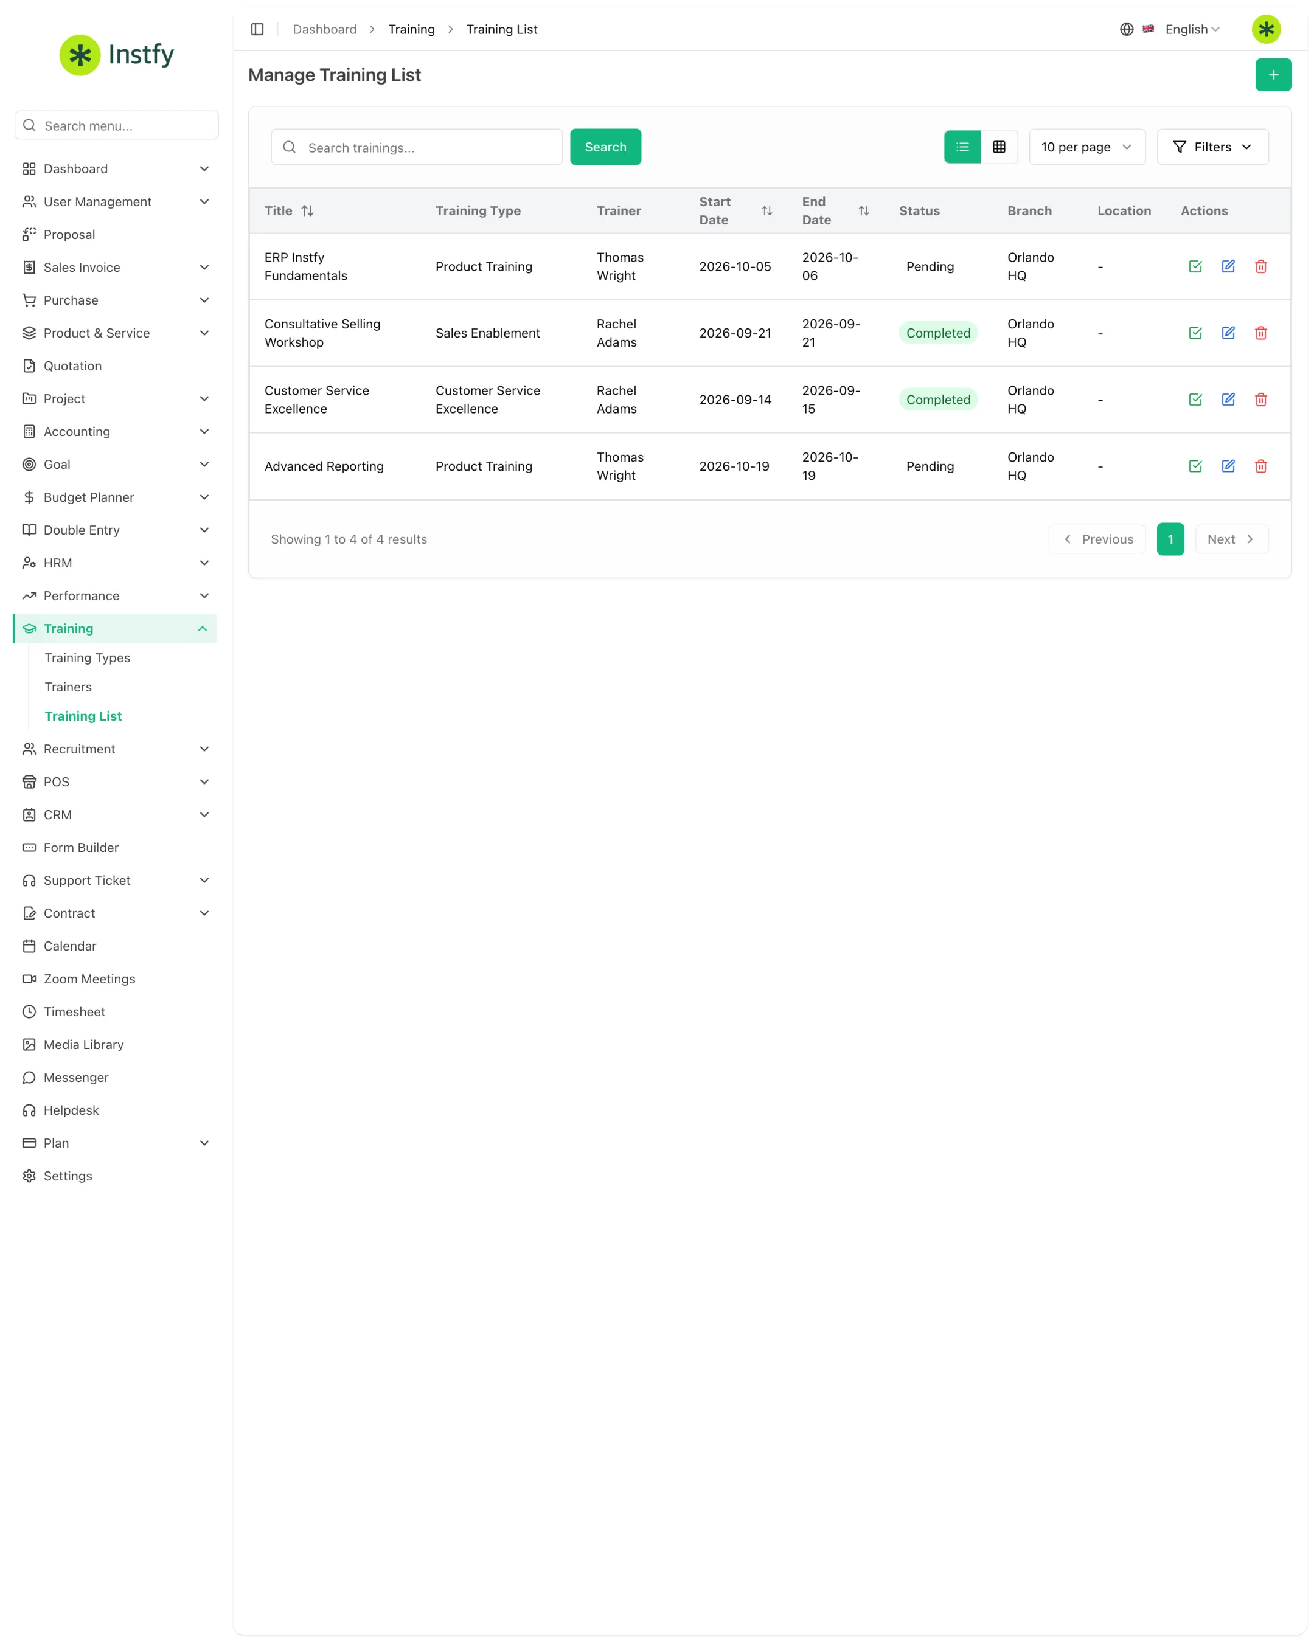This screenshot has width=1314, height=1642.
Task: Go to Next page
Action: coord(1232,539)
